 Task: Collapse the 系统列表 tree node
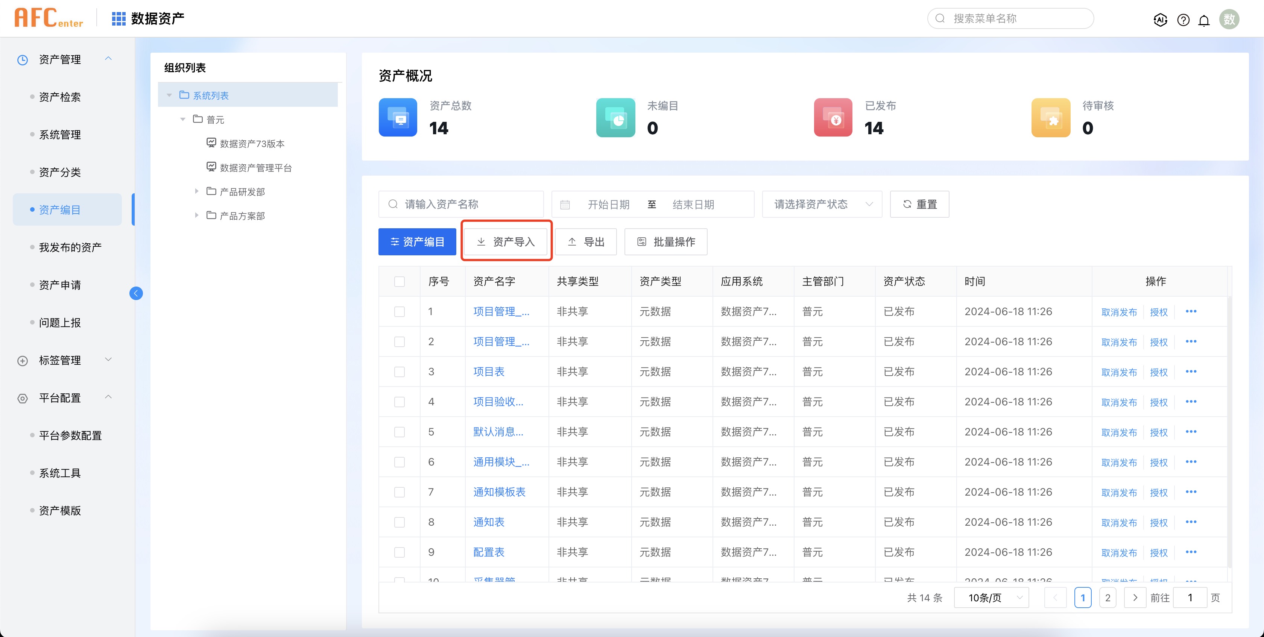point(169,95)
